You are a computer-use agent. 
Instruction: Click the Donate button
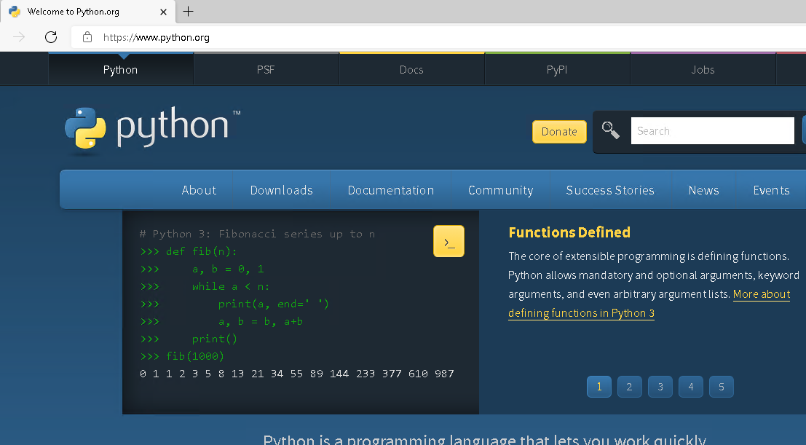pyautogui.click(x=559, y=132)
